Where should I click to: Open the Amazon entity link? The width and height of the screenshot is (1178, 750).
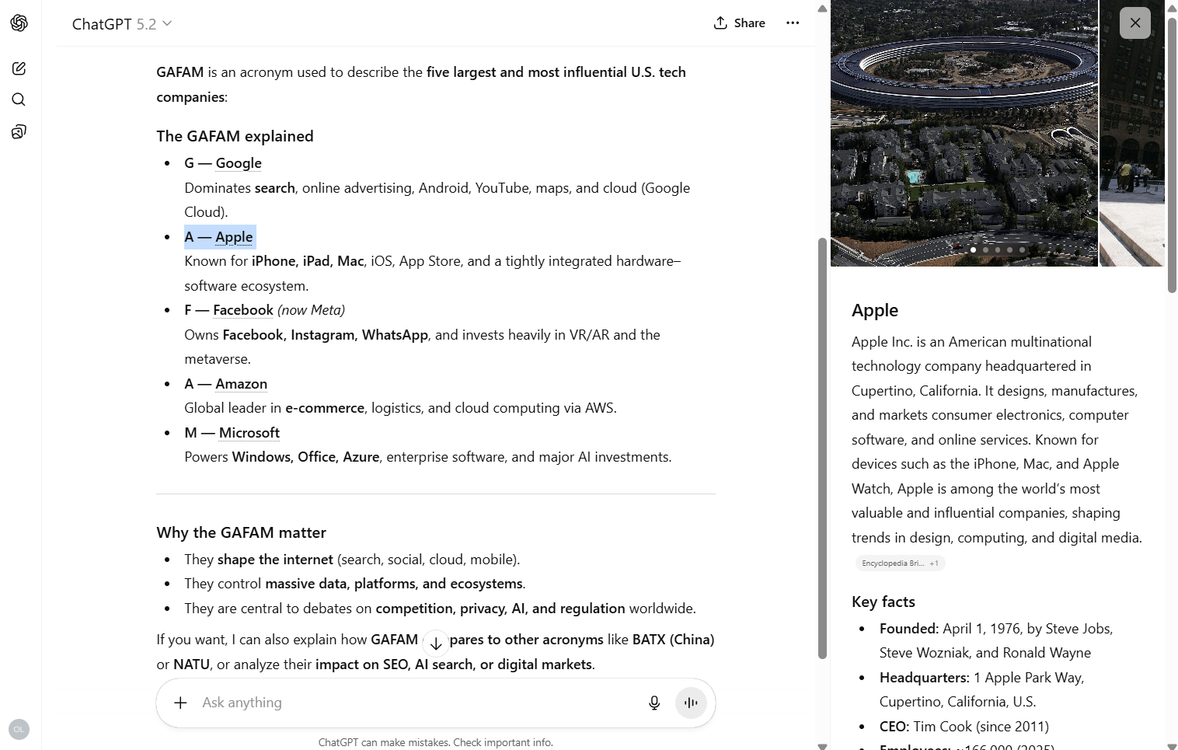[241, 384]
